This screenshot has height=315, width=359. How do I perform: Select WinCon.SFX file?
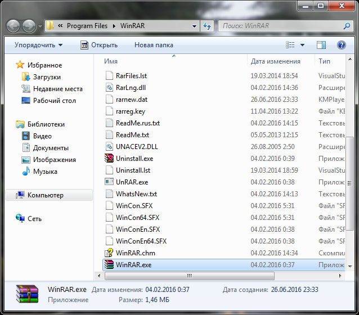tap(134, 206)
